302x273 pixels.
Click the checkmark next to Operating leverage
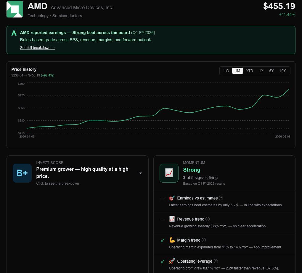[x=163, y=261]
